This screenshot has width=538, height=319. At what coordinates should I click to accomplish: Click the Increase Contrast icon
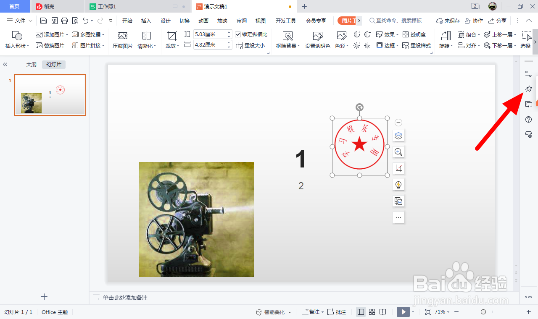[357, 34]
